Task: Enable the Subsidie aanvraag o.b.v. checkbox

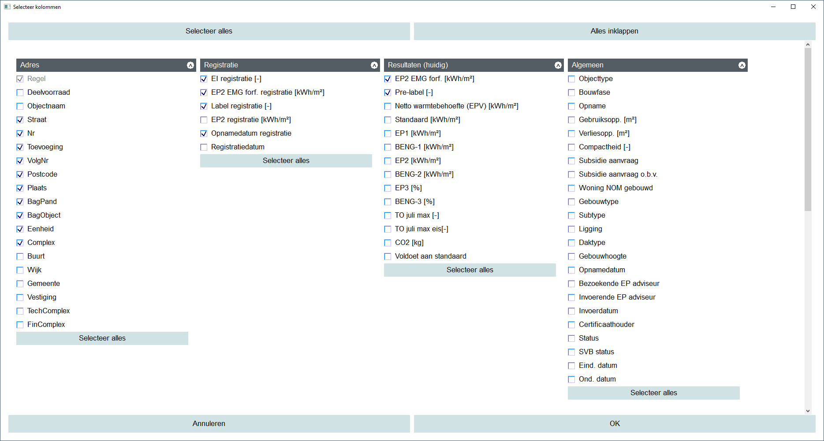Action: coord(571,174)
